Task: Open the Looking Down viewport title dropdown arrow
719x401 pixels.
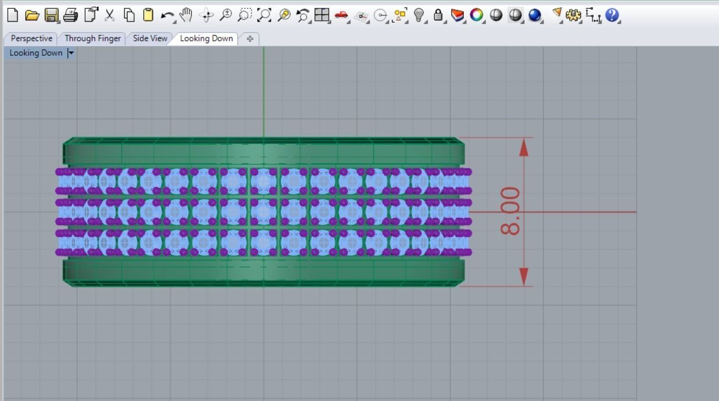Action: tap(71, 53)
